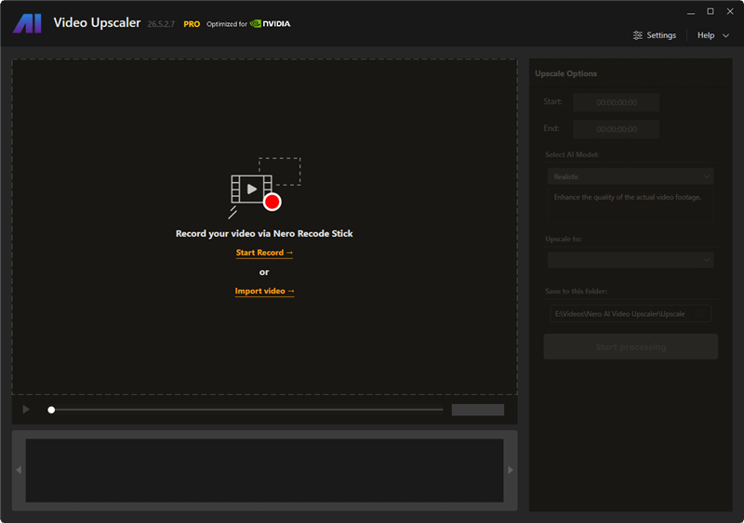Screen dimensions: 744x523
Task: Click the playback seek slider handle
Action: [51, 410]
